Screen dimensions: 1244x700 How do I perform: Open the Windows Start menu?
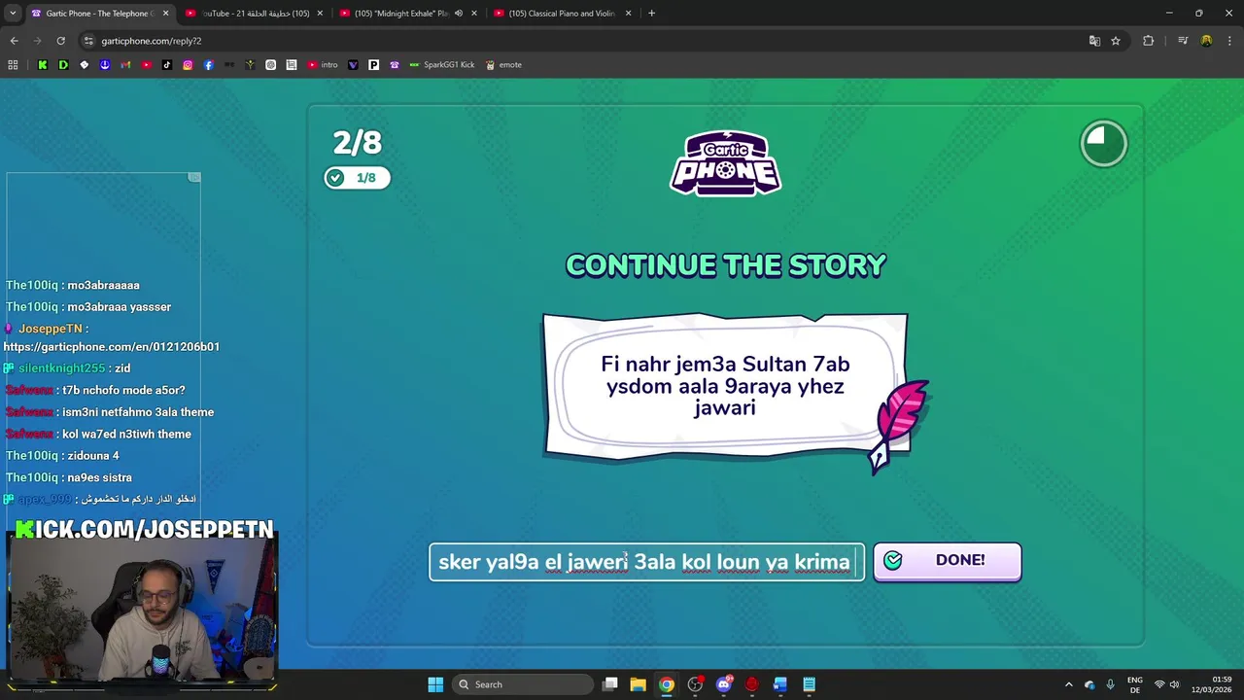coord(435,684)
